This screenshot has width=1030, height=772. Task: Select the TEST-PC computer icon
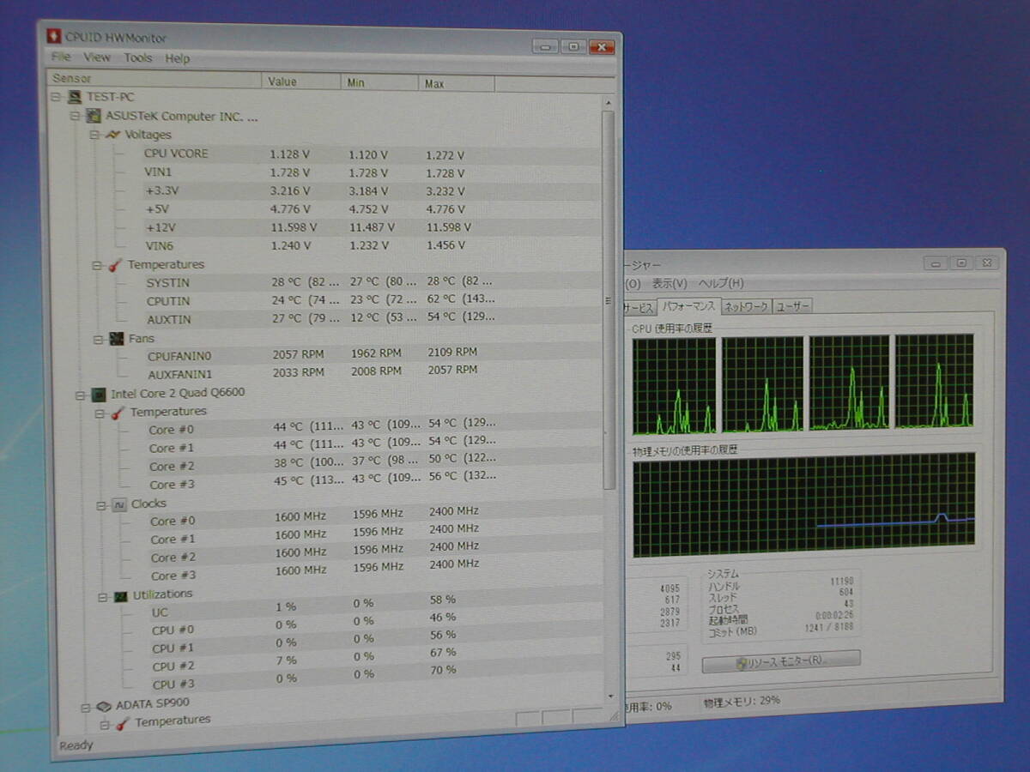tap(75, 97)
